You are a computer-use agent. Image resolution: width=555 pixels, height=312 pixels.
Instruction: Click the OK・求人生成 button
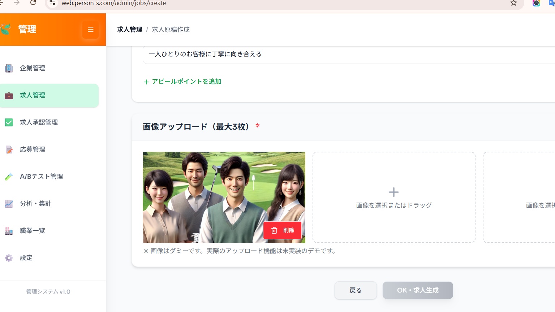418,290
